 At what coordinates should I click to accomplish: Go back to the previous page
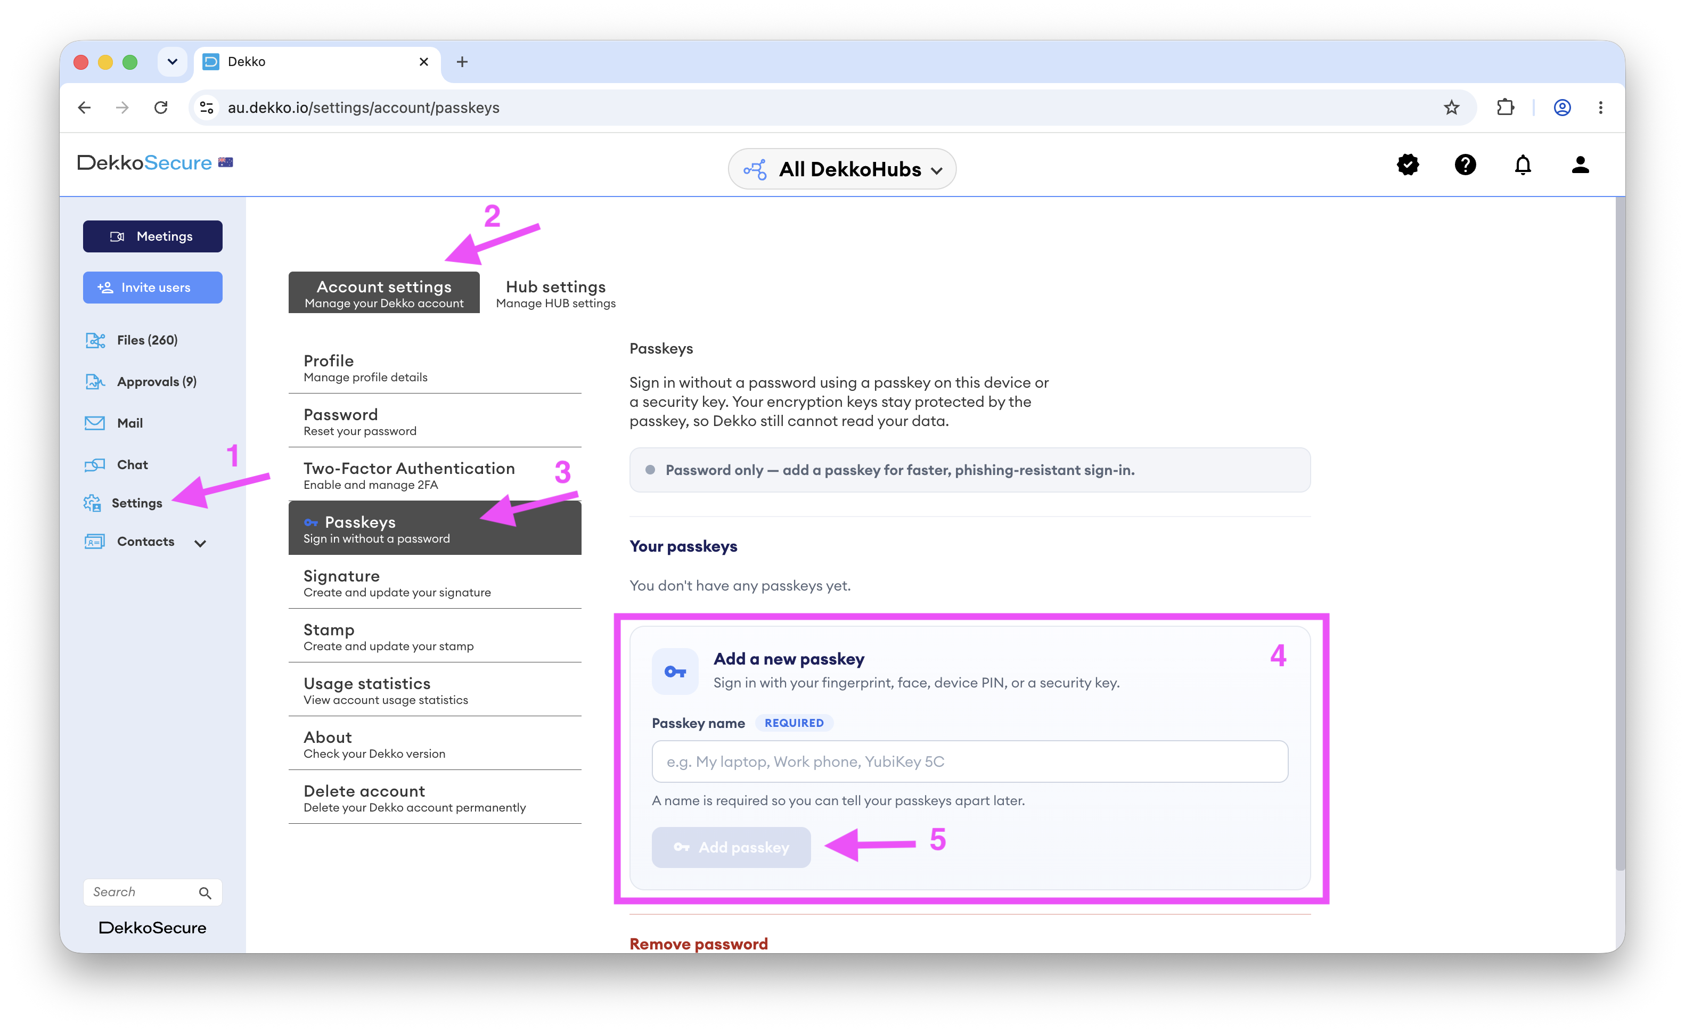click(x=84, y=108)
